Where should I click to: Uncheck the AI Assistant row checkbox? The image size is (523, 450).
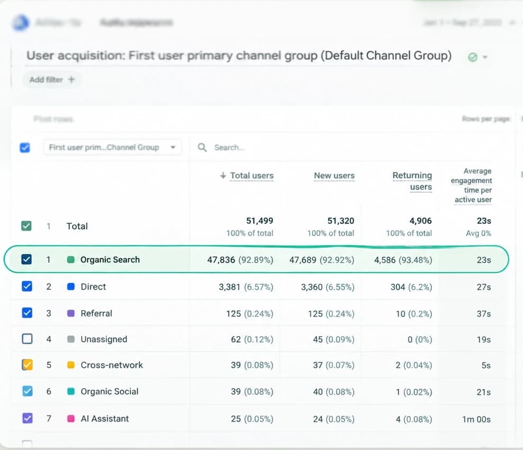pos(28,418)
